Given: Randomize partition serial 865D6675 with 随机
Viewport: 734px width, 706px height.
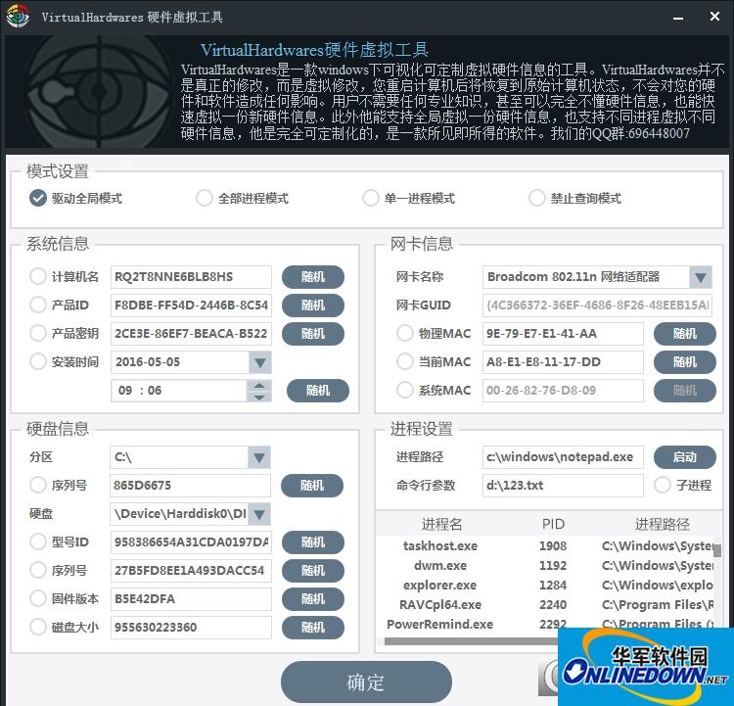Looking at the screenshot, I should [x=312, y=486].
